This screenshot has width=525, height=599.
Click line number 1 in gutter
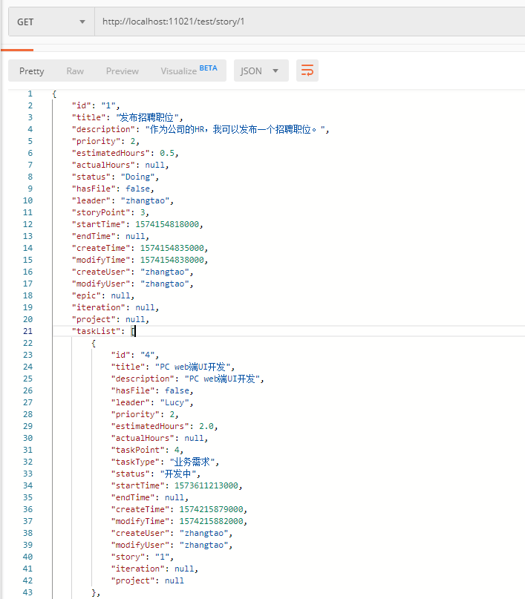point(30,94)
